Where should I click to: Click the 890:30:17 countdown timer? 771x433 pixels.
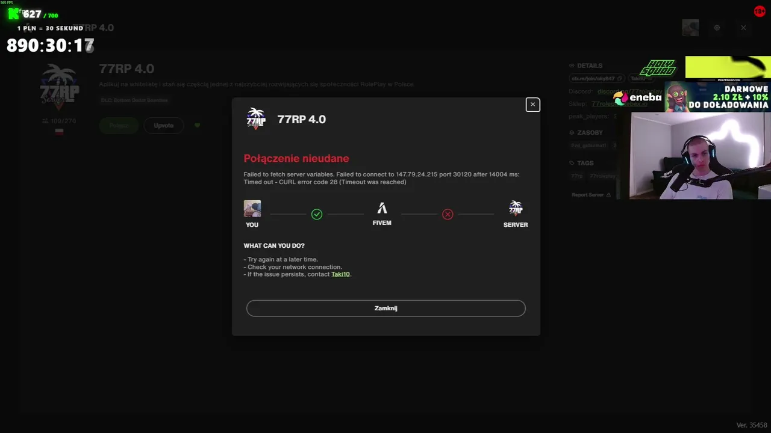tap(51, 46)
